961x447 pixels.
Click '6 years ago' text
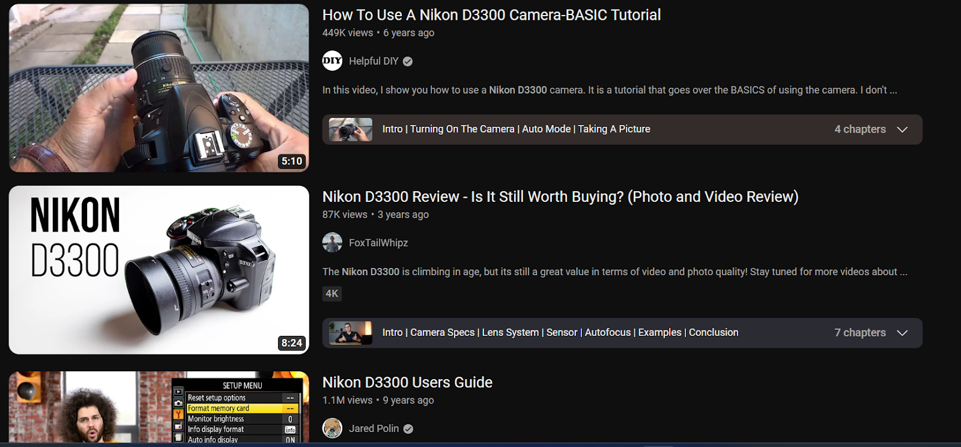point(409,33)
